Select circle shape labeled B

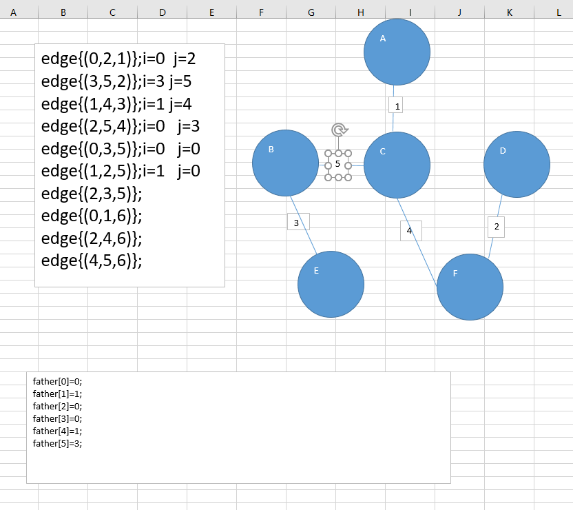tap(285, 163)
